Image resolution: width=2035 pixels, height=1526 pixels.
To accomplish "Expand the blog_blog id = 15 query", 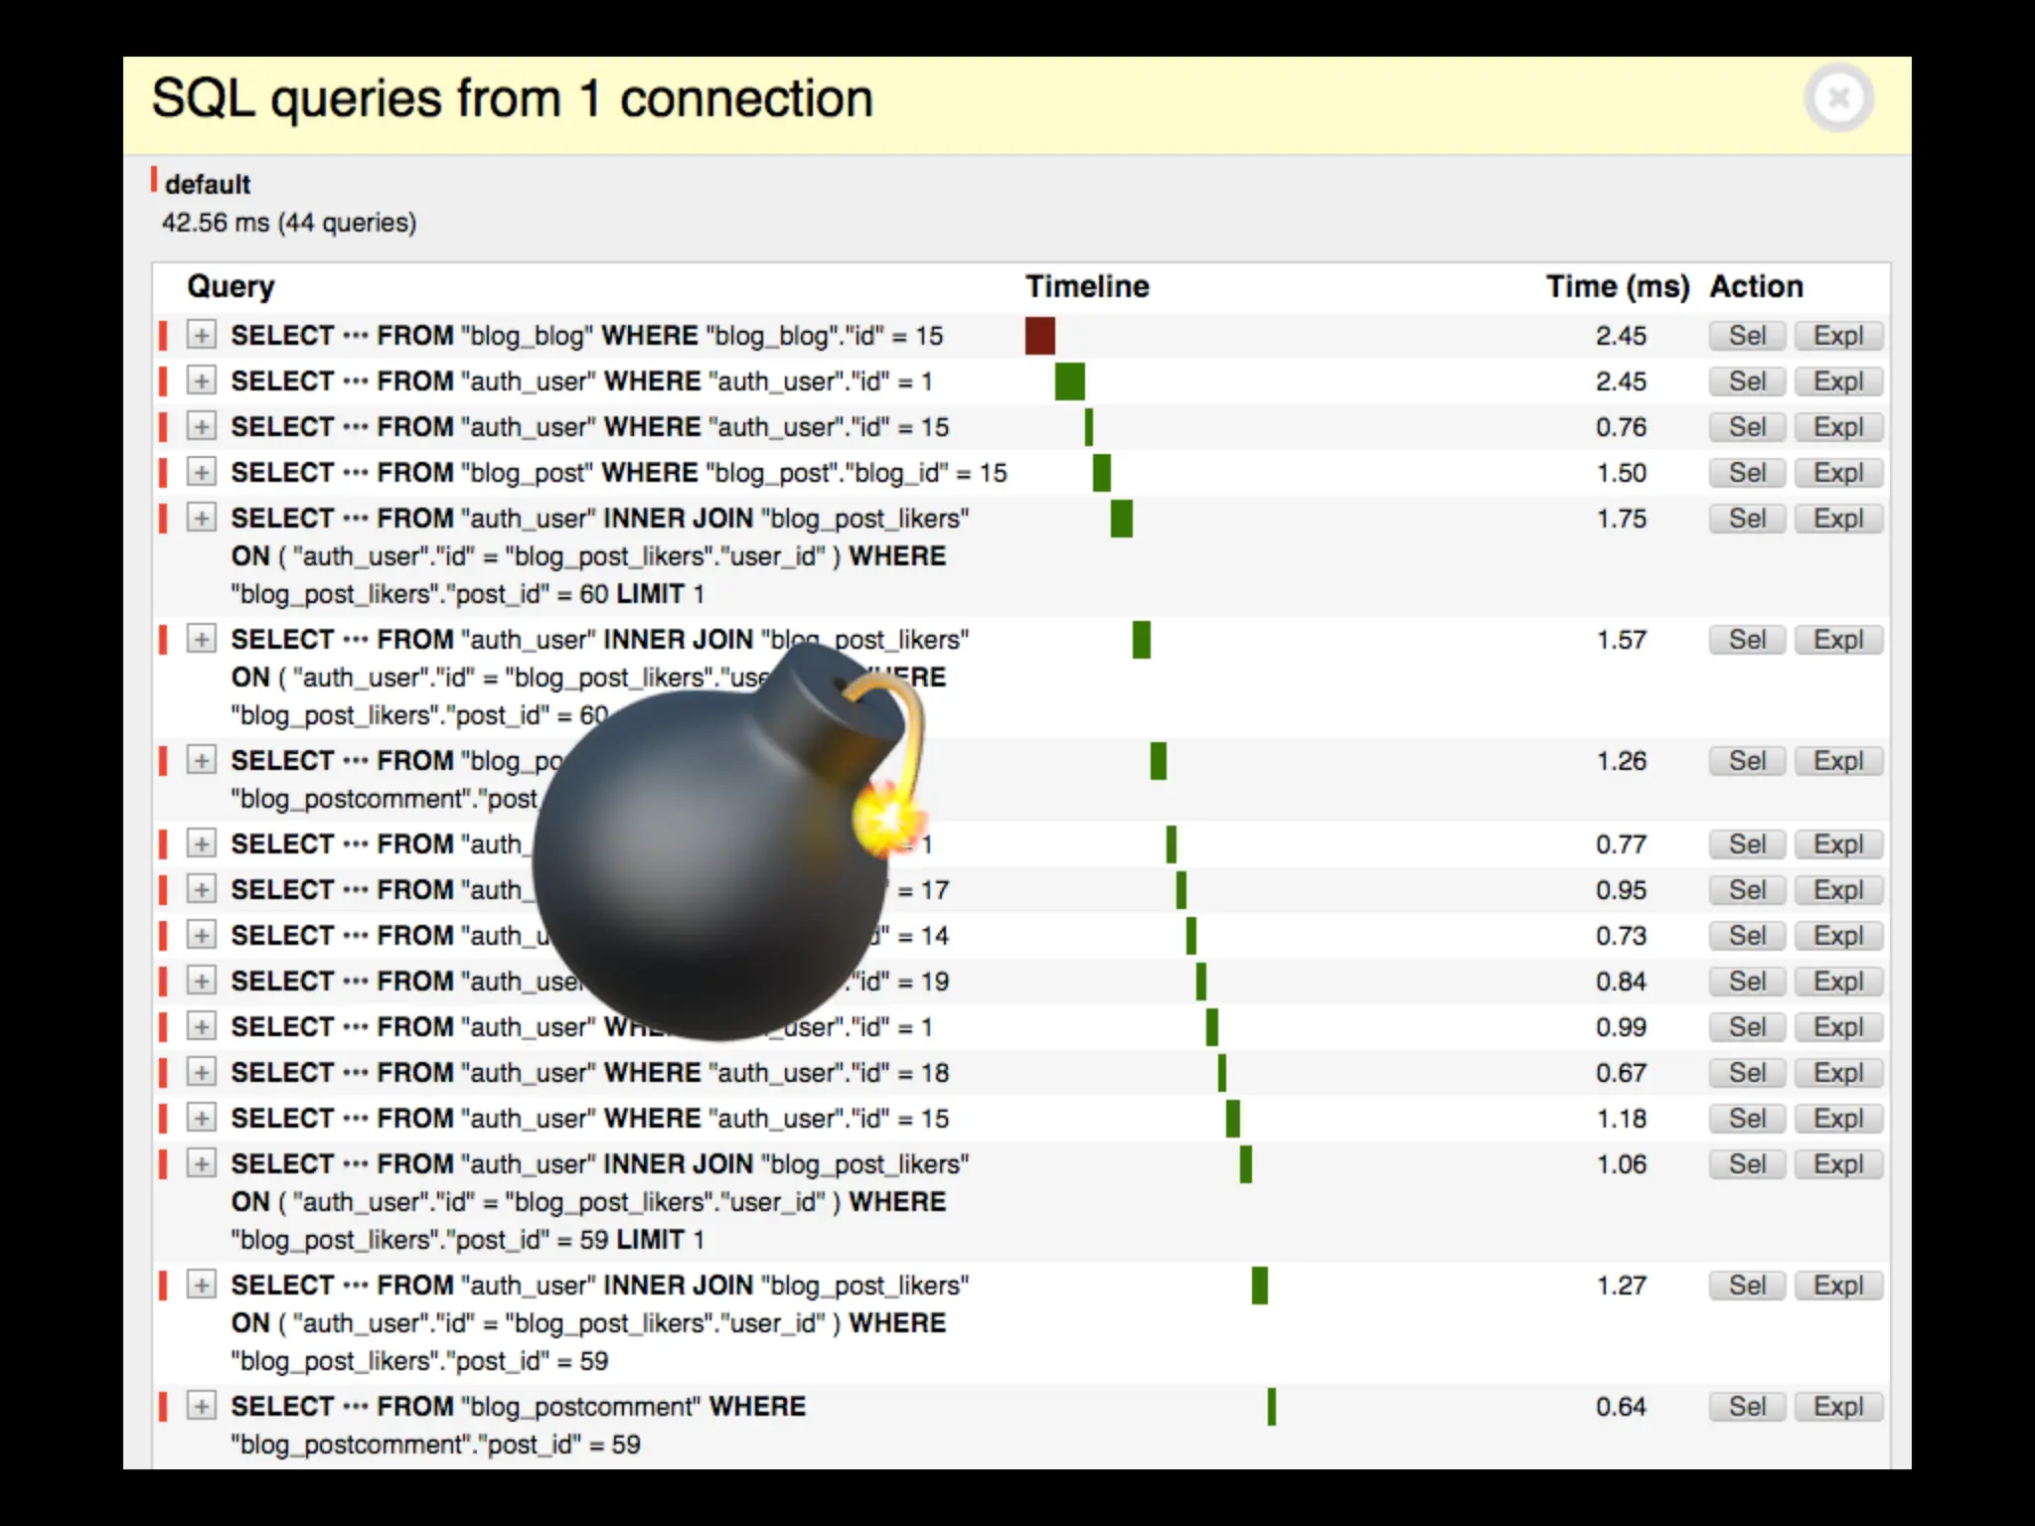I will click(202, 335).
